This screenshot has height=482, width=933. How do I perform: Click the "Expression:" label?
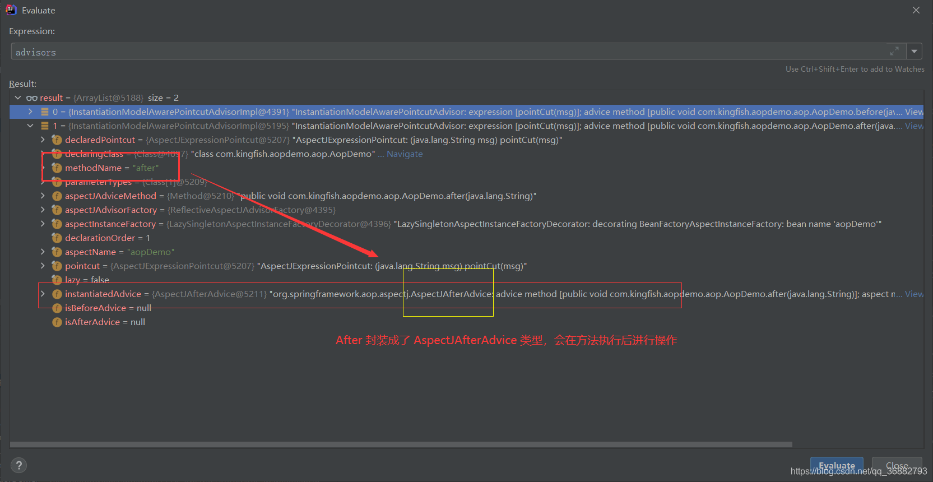coord(32,31)
